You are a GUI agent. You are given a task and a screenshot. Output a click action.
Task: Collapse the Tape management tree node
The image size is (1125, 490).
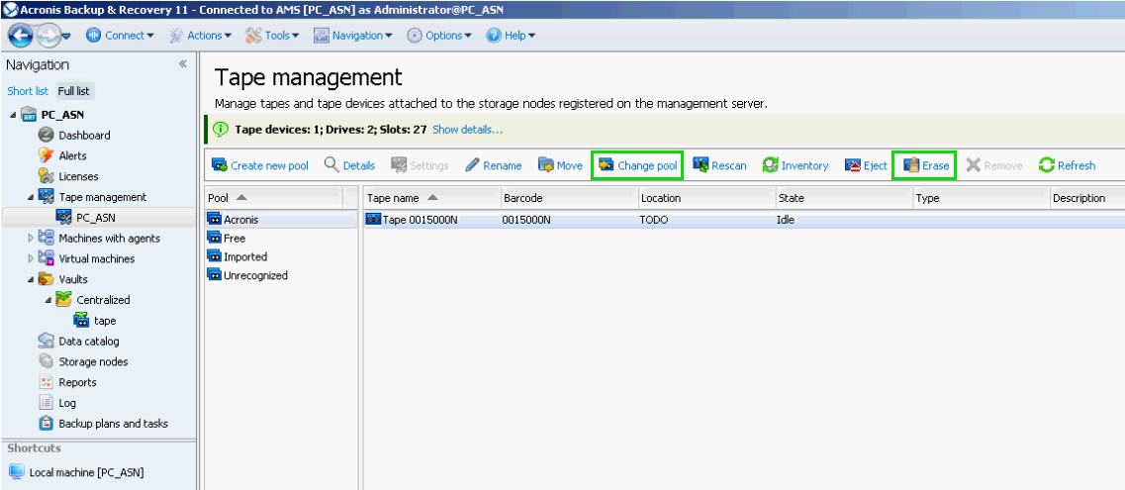(x=31, y=197)
